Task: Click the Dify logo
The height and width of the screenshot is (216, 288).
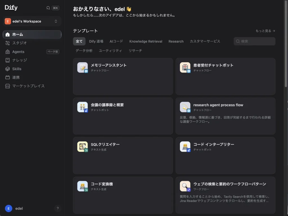Action: [11, 8]
